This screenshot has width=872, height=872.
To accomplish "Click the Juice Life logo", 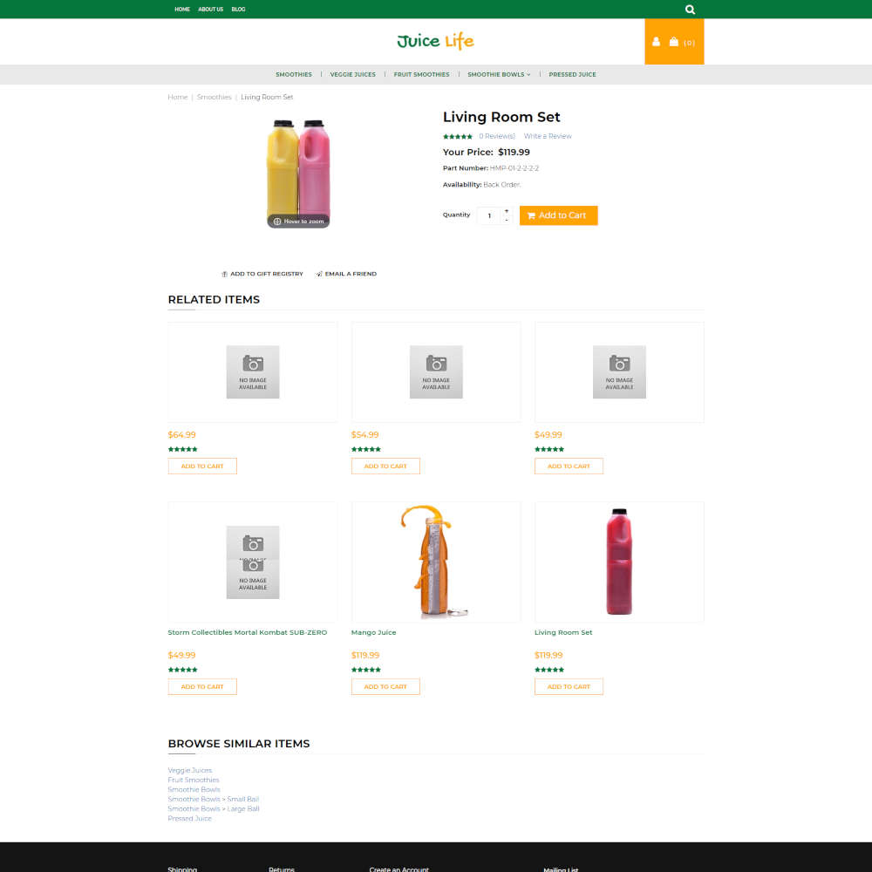I will [435, 41].
